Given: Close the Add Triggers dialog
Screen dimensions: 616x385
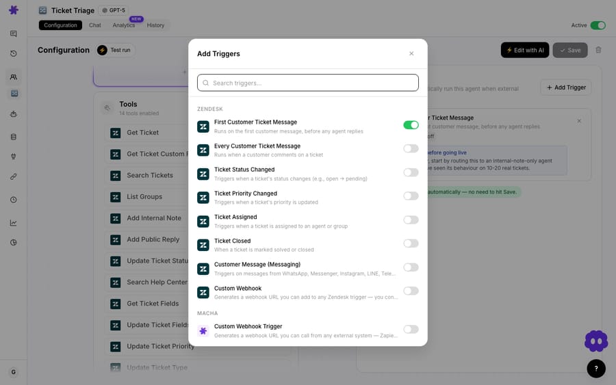Looking at the screenshot, I should (x=411, y=53).
